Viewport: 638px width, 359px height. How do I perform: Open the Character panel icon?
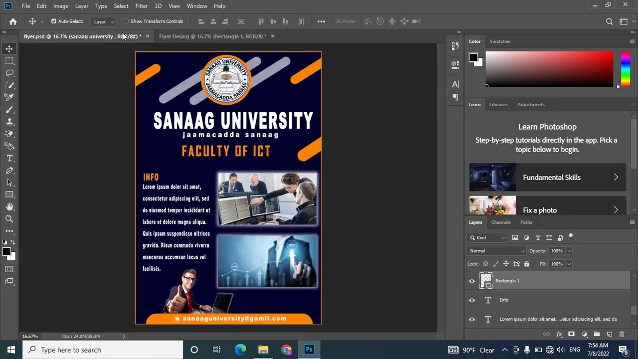pyautogui.click(x=455, y=84)
